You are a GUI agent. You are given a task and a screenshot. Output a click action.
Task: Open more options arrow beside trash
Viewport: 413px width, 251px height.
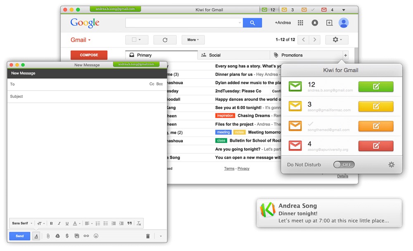click(161, 236)
